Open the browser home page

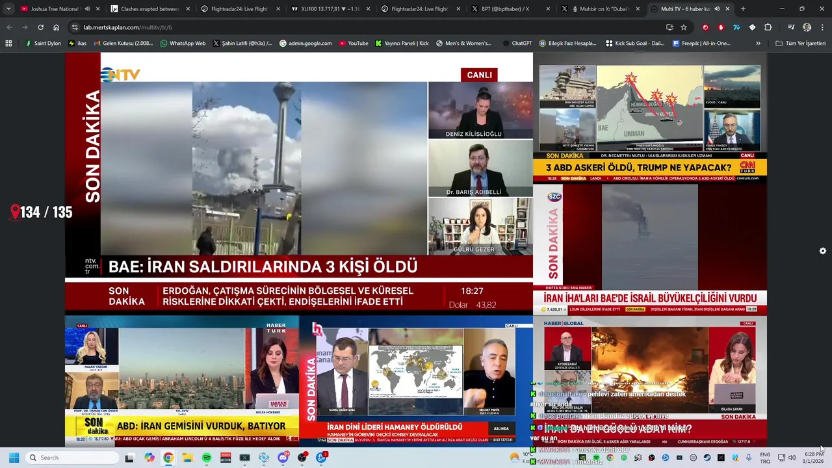coord(57,27)
